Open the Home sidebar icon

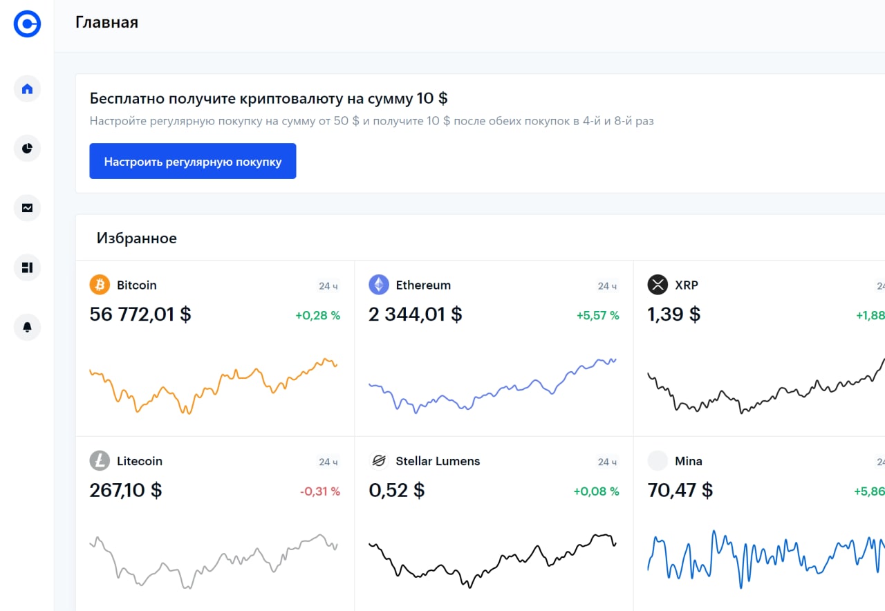pyautogui.click(x=28, y=88)
